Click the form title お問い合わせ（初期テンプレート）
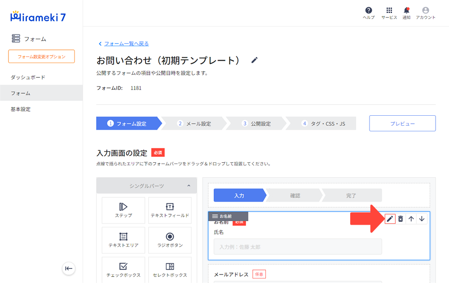 click(x=168, y=61)
